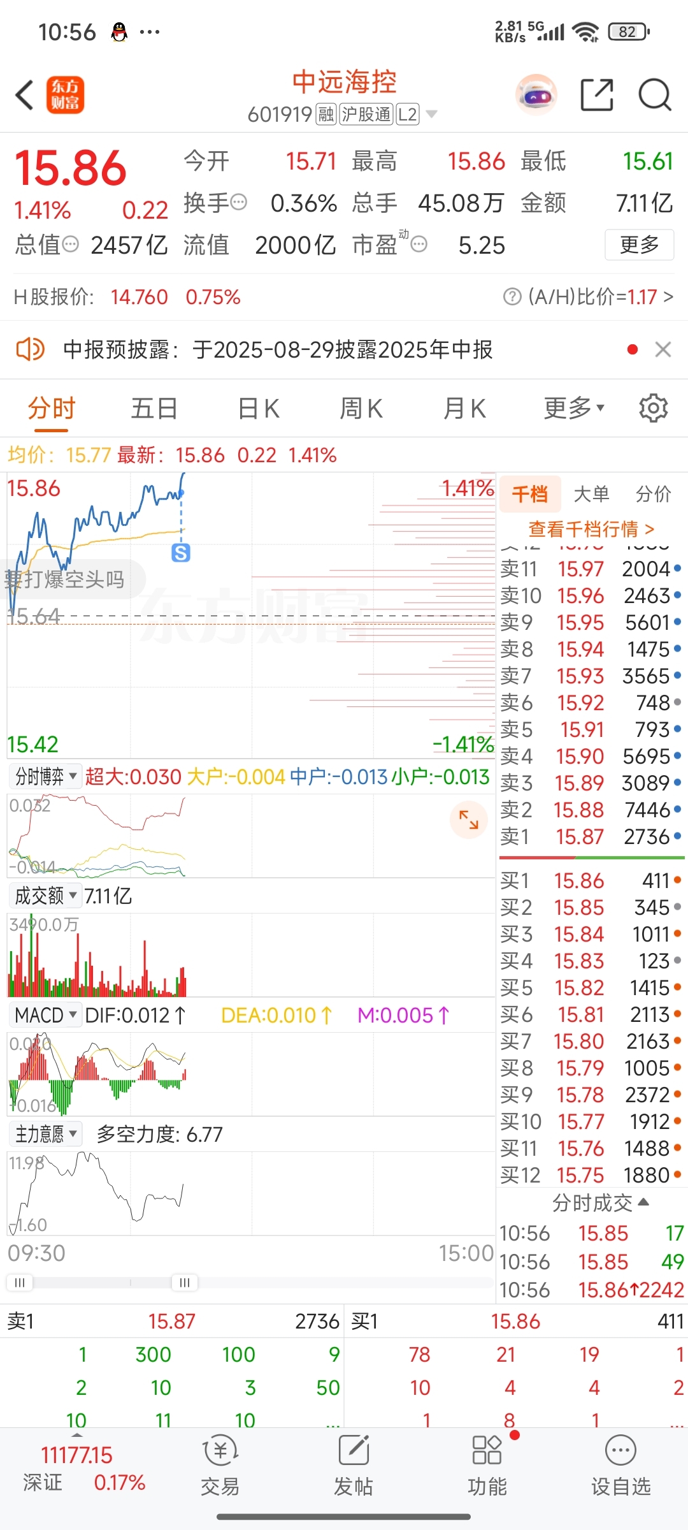
Task: Tap the H股报价 14.760 value
Action: 140,296
